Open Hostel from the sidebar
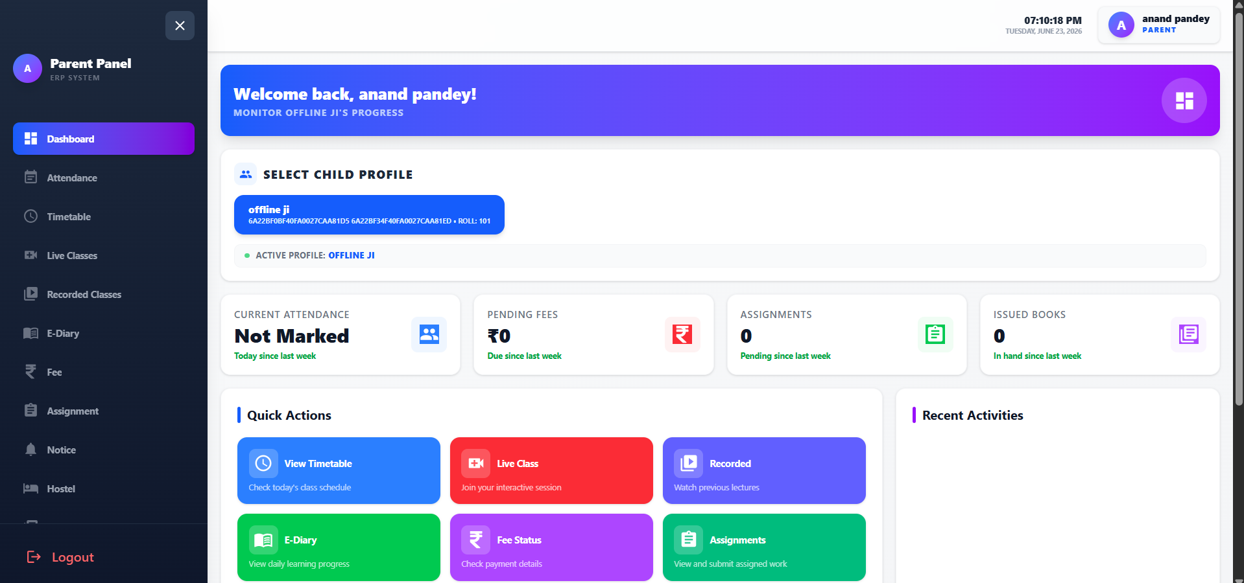Image resolution: width=1244 pixels, height=583 pixels. [104, 488]
